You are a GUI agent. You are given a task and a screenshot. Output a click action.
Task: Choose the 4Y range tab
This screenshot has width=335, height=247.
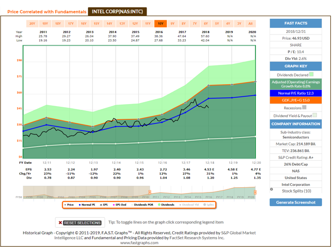[x=228, y=24]
